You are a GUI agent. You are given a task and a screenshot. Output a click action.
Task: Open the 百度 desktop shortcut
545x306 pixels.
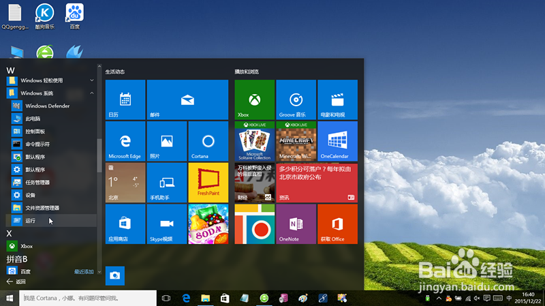point(75,16)
